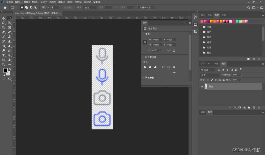Viewport: 265px width, 155px height.
Task: Click the background color swatch
Action: click(x=8, y=74)
